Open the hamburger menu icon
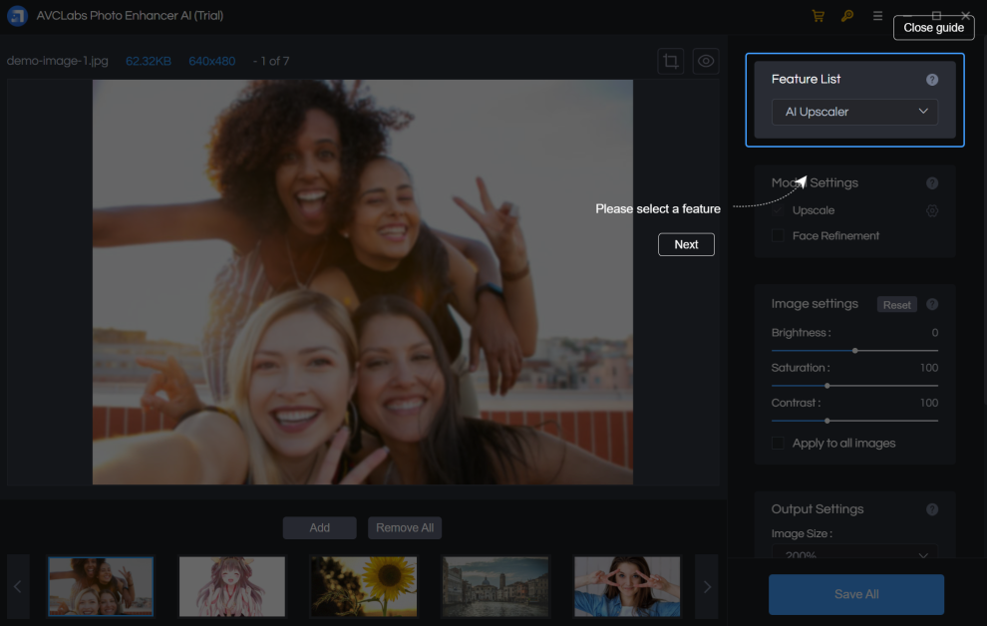The height and width of the screenshot is (626, 987). tap(877, 16)
